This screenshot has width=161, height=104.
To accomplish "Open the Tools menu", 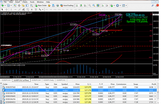I will [x=32, y=2].
